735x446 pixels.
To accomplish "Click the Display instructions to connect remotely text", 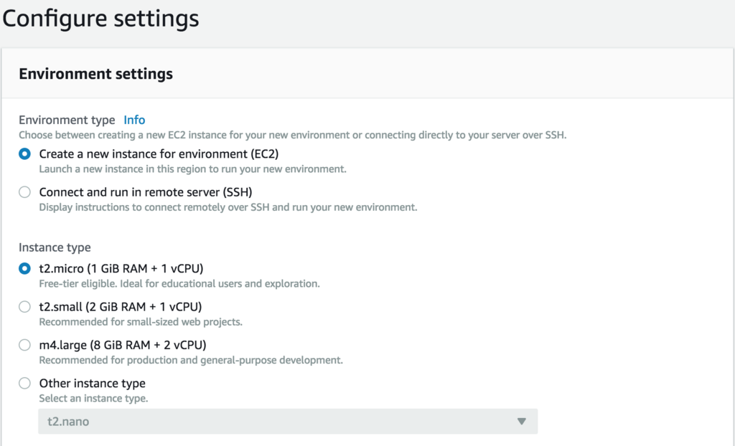I will pyautogui.click(x=228, y=207).
